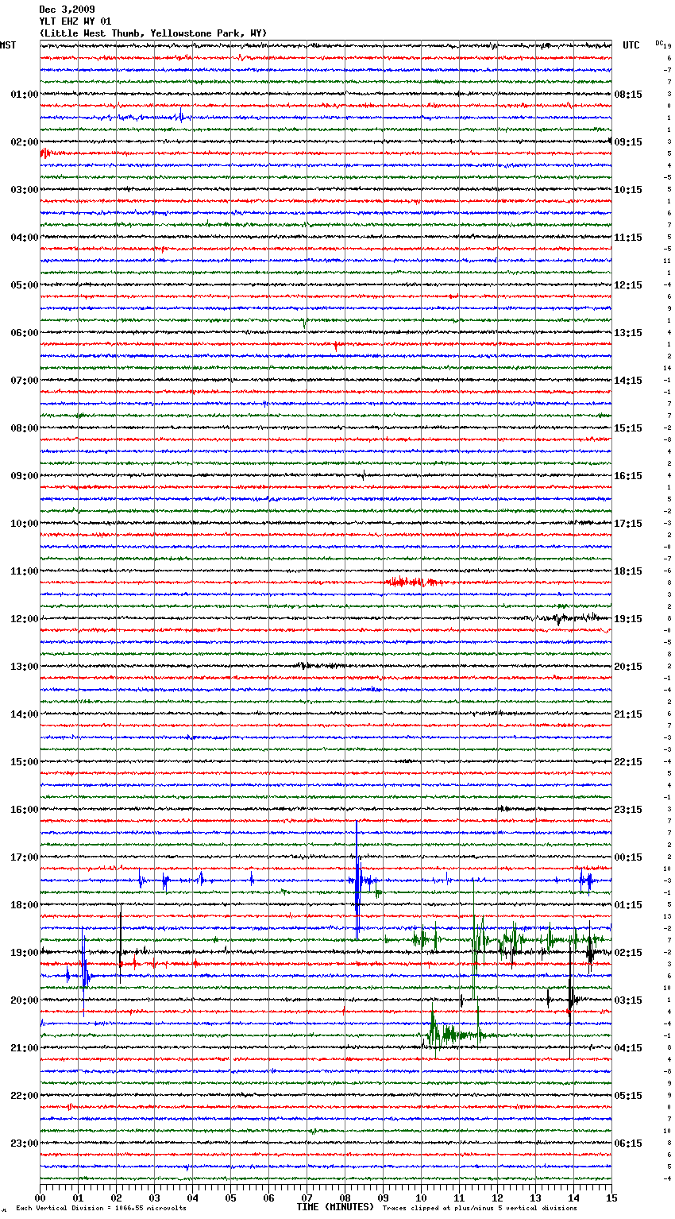The width and height of the screenshot is (675, 1219).
Task: Select the MST time label "16:00"
Action: [x=25, y=810]
